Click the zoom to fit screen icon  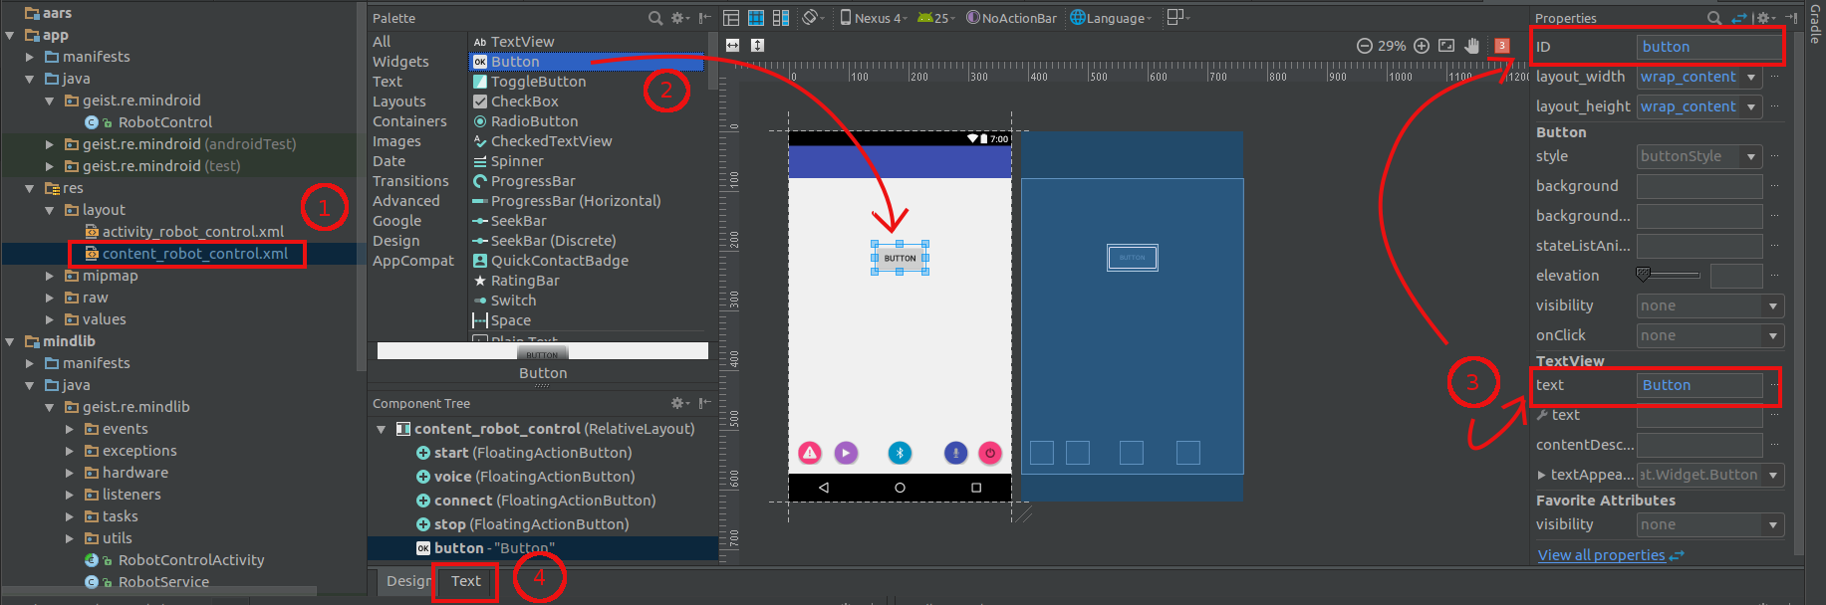1446,46
